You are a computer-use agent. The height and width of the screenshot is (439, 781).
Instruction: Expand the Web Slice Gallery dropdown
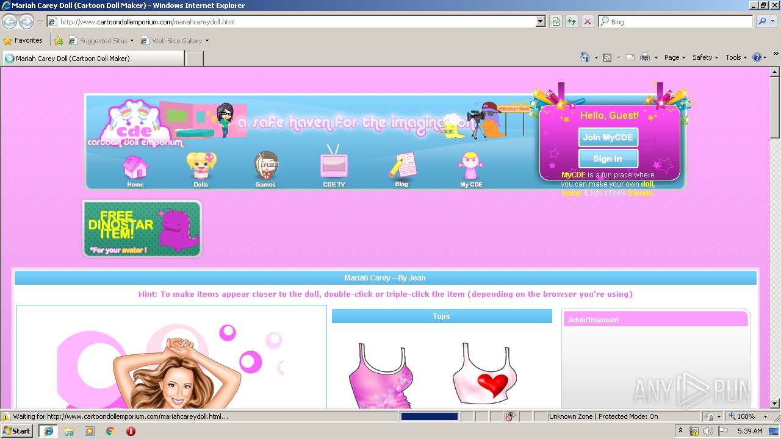[207, 41]
